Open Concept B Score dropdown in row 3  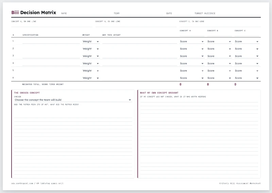point(219,56)
